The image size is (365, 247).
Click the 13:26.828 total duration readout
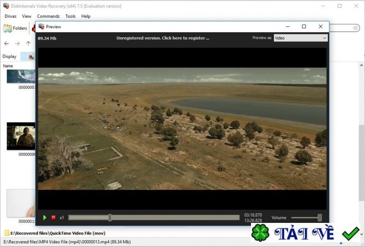(x=253, y=220)
